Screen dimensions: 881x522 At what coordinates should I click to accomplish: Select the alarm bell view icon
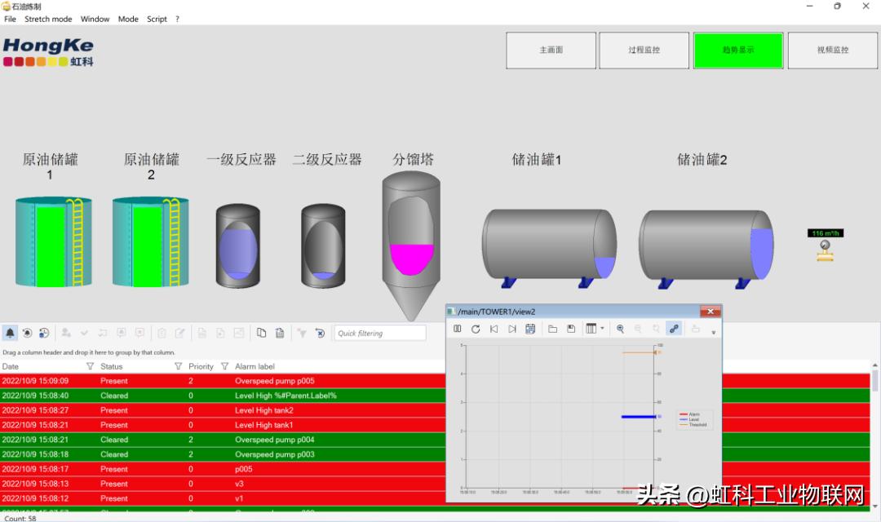(x=10, y=333)
